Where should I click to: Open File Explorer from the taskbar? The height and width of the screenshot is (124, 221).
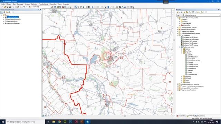coord(54,122)
